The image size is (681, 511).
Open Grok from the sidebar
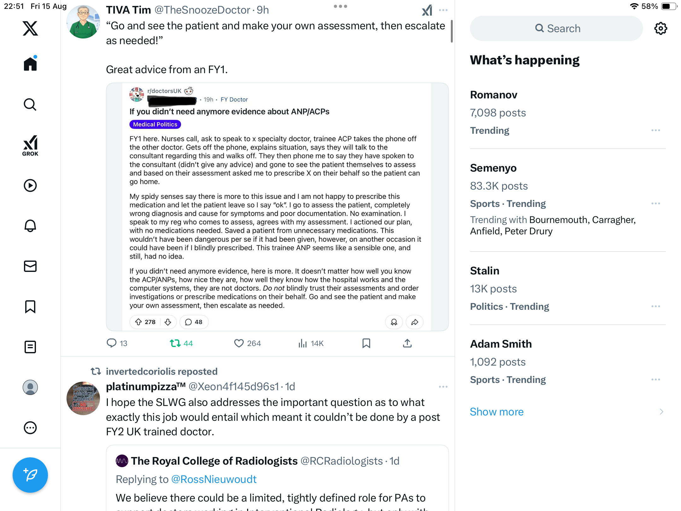click(30, 145)
